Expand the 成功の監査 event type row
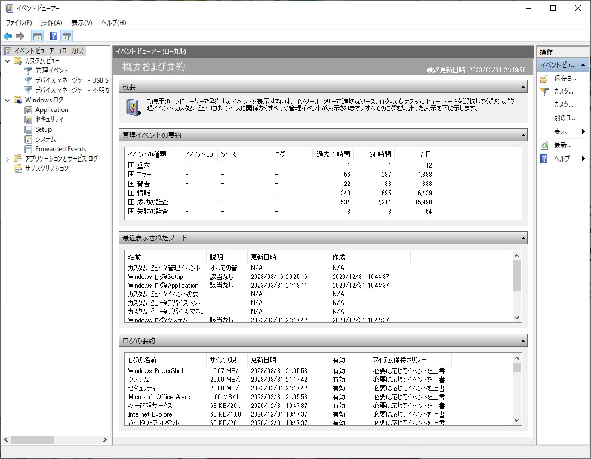591x459 pixels. click(x=131, y=202)
